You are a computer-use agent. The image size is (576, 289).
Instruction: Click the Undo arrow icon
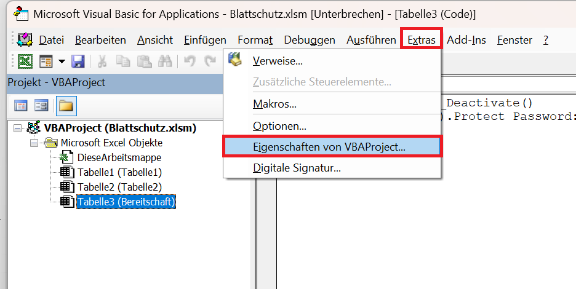[190, 61]
